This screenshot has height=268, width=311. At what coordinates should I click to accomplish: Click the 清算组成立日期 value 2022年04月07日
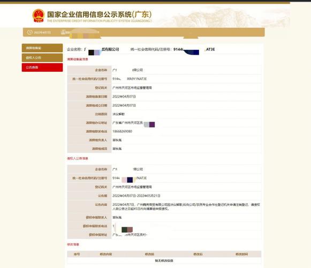tap(124, 105)
